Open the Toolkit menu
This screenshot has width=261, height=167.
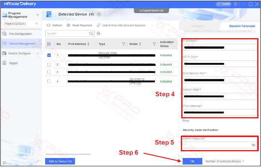click(x=223, y=4)
